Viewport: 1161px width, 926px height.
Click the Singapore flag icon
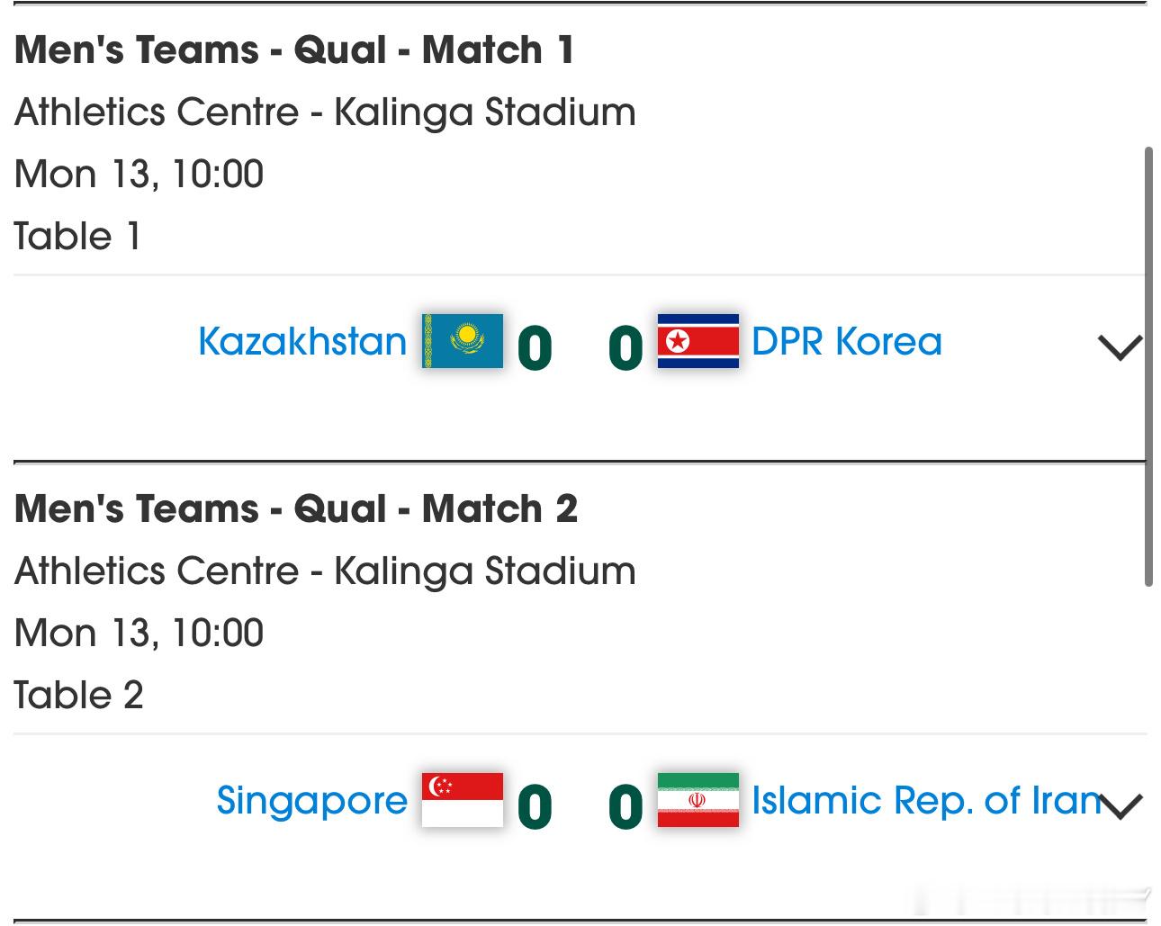463,800
